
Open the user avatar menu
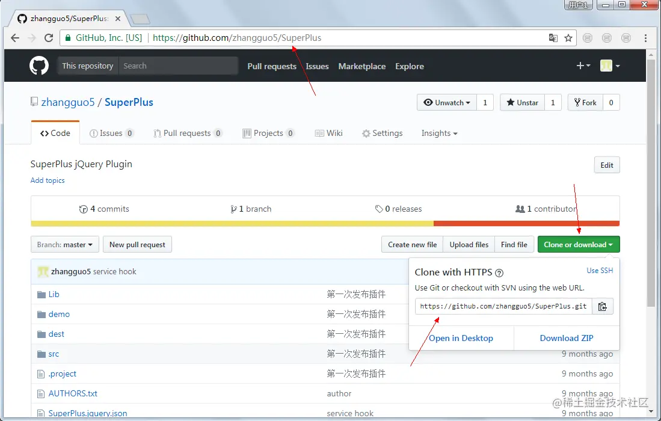(x=610, y=66)
